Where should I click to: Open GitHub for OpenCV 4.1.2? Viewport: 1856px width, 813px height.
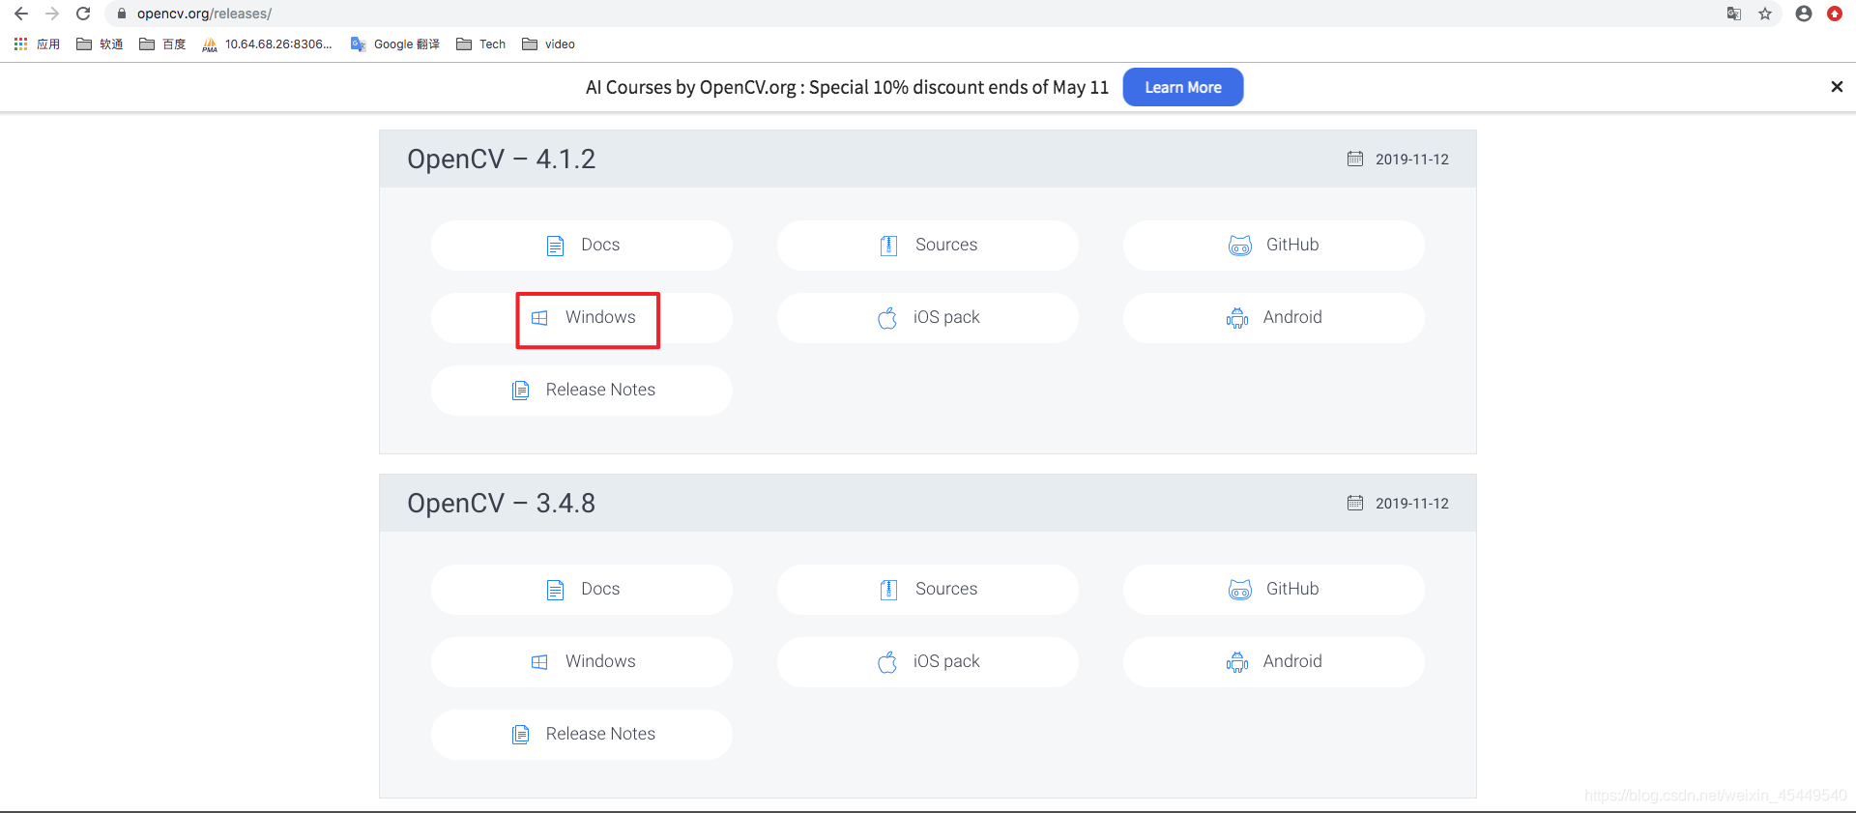coord(1274,246)
